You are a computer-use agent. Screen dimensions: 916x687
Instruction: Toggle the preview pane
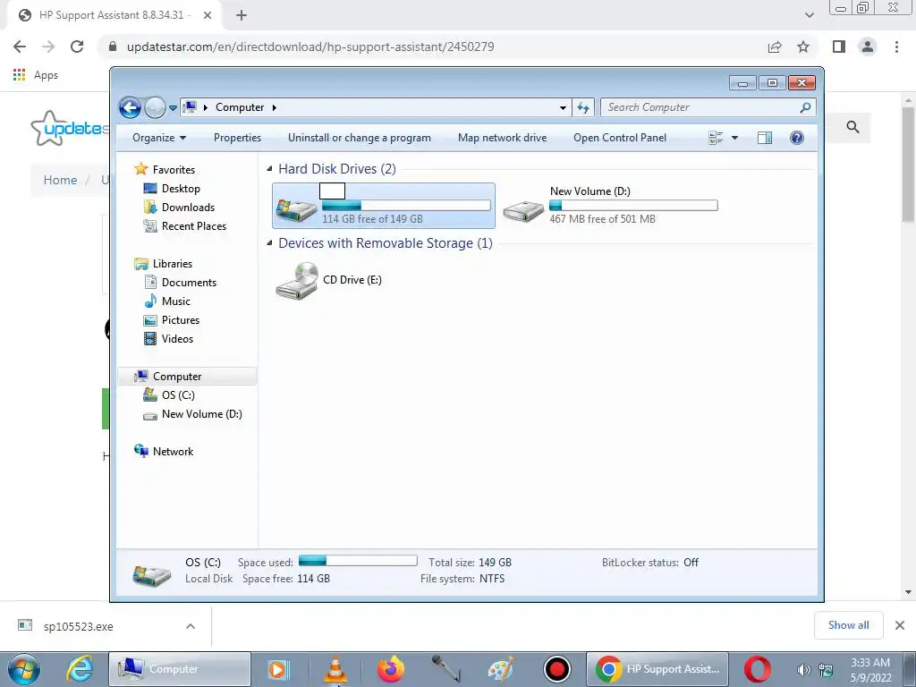click(x=765, y=138)
